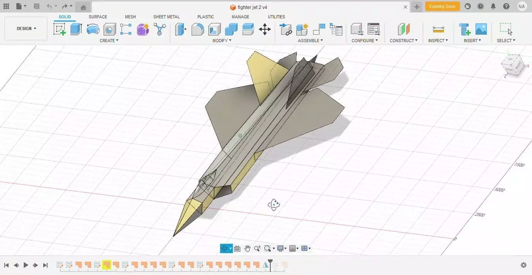
Task: Open the Help question mark menu
Action: (x=506, y=6)
